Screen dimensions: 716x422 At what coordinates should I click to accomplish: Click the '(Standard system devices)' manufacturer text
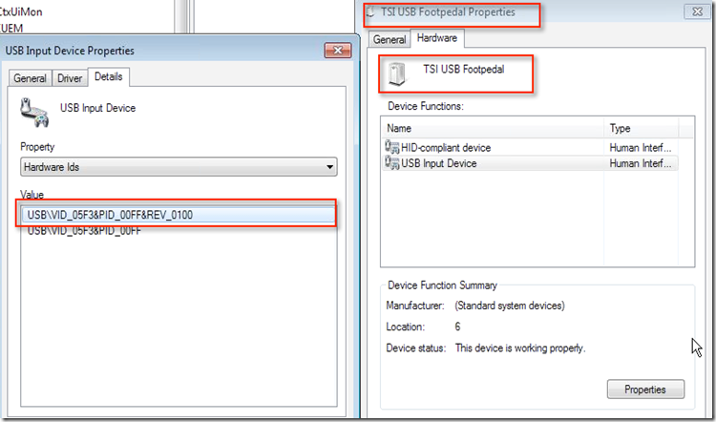[510, 306]
